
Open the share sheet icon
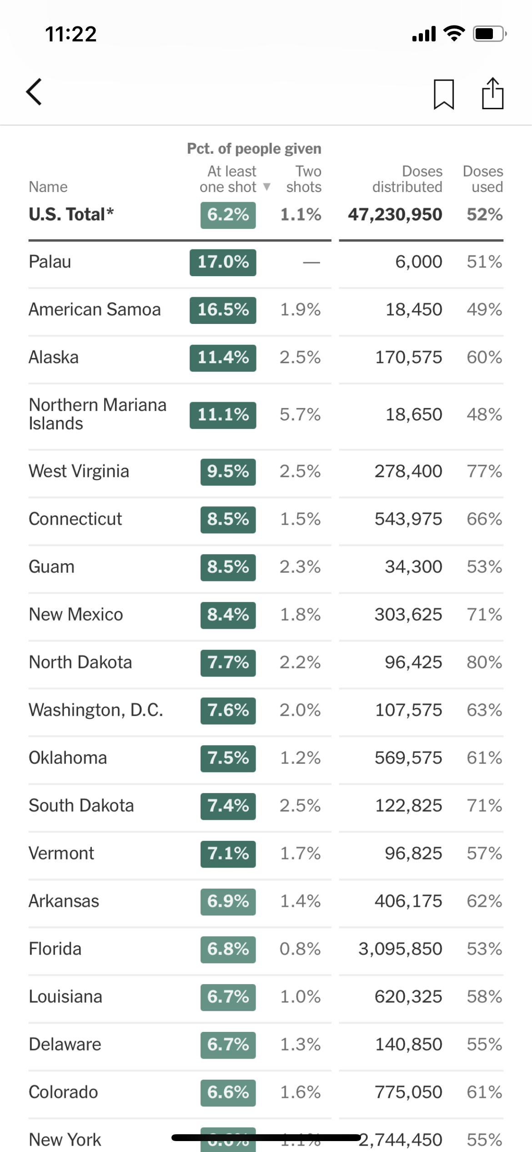(x=492, y=94)
